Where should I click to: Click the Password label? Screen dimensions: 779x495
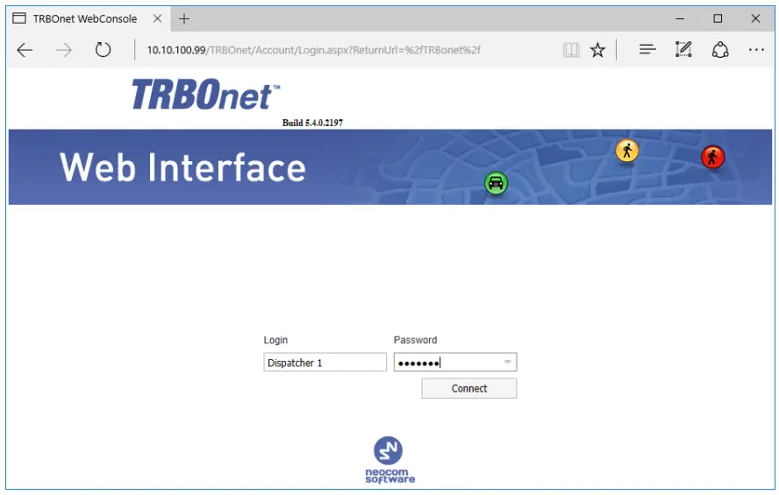click(415, 340)
